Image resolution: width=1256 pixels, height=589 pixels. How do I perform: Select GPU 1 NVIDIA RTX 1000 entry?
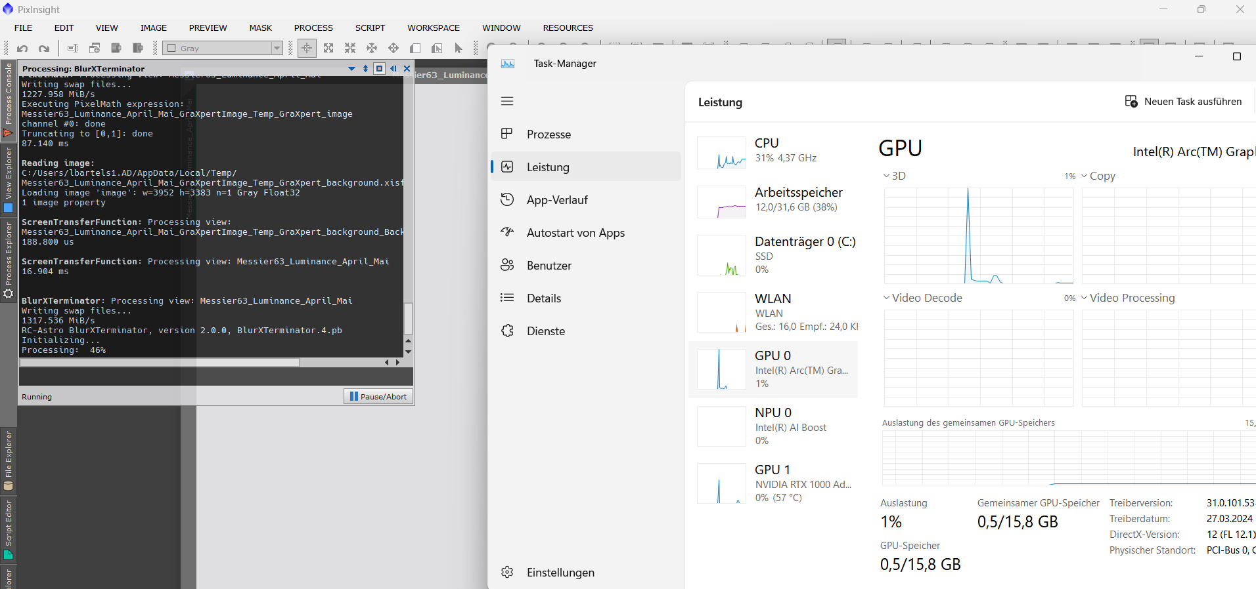[x=773, y=483]
